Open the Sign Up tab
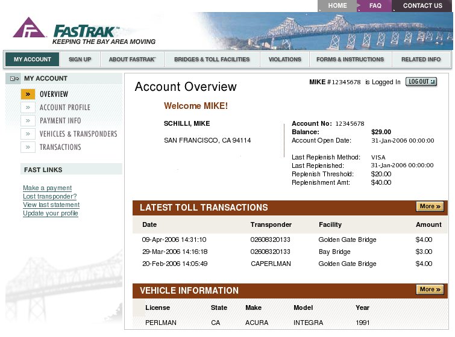Screen dimensions: 455x337 point(80,60)
